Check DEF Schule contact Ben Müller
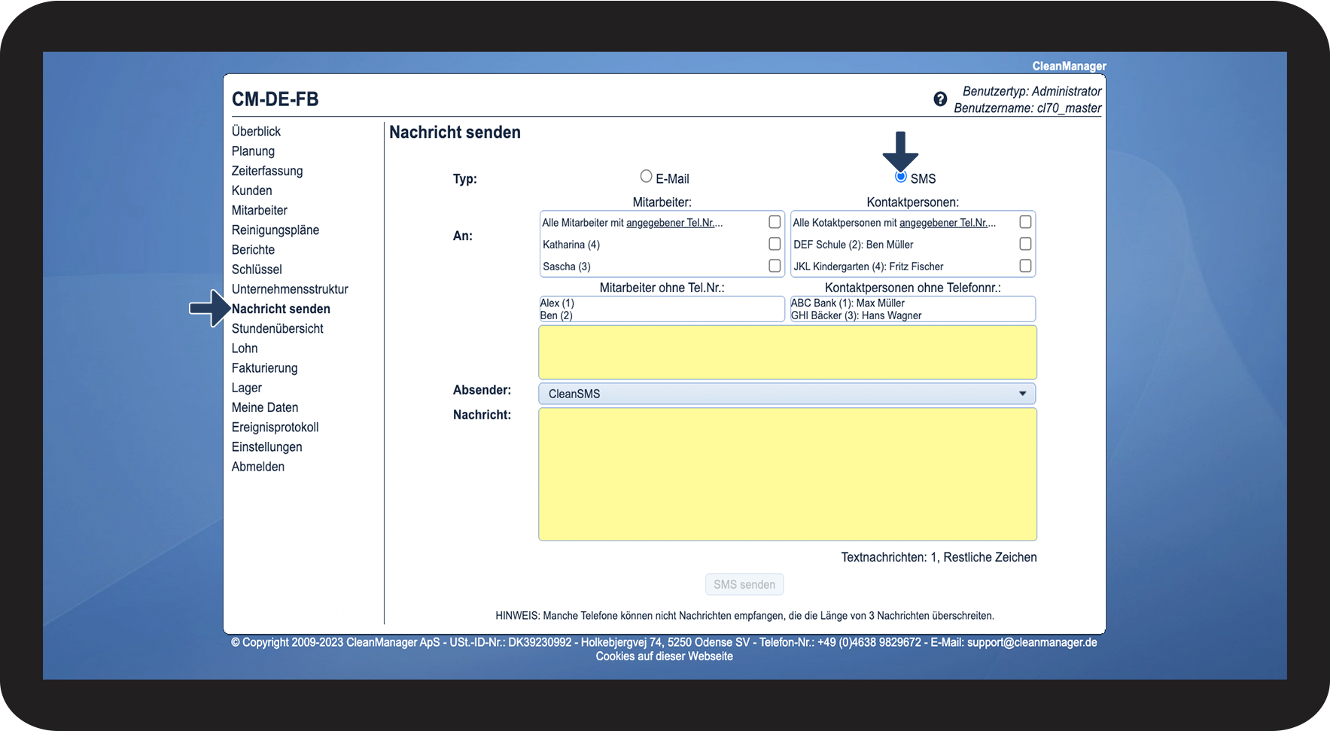 click(1024, 244)
